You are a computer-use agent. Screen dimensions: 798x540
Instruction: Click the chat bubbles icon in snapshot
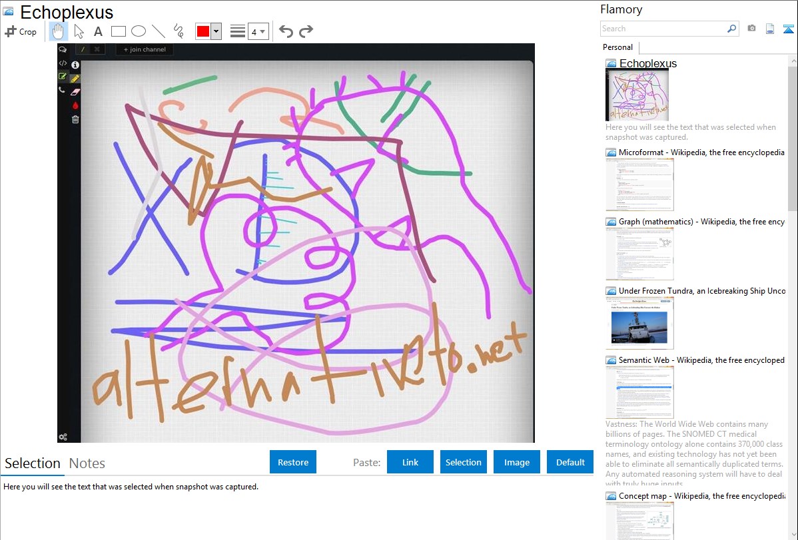click(x=63, y=49)
